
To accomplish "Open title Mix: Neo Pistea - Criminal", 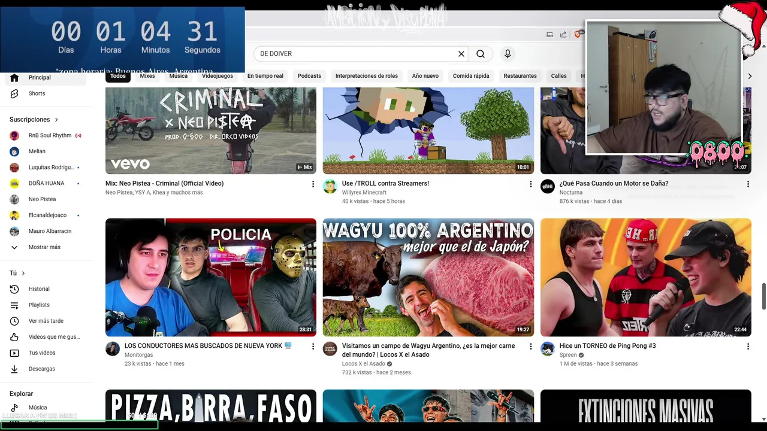I will [165, 184].
